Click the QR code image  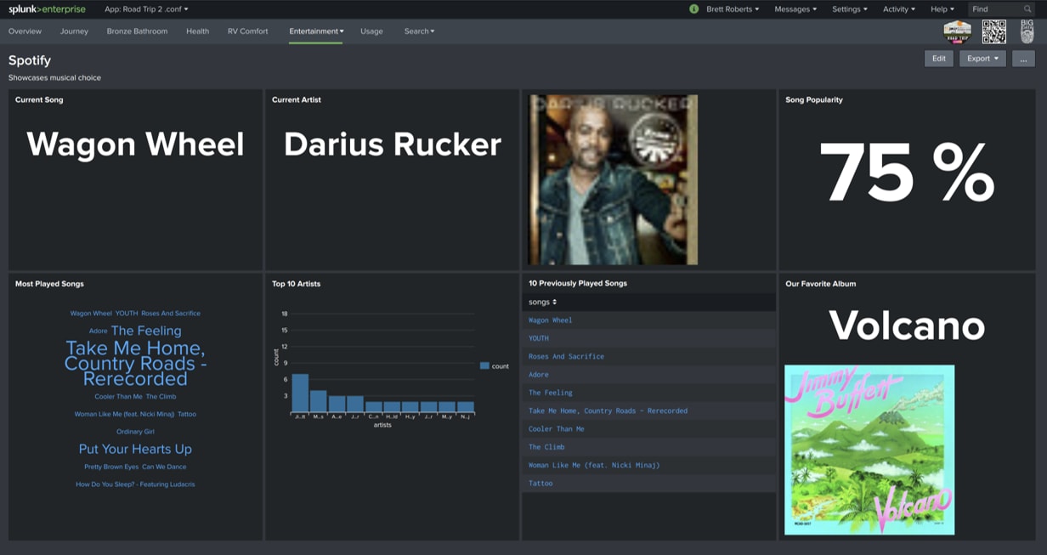click(993, 31)
